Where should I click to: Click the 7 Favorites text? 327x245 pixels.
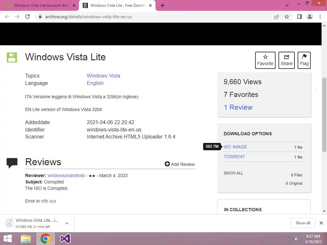[241, 94]
